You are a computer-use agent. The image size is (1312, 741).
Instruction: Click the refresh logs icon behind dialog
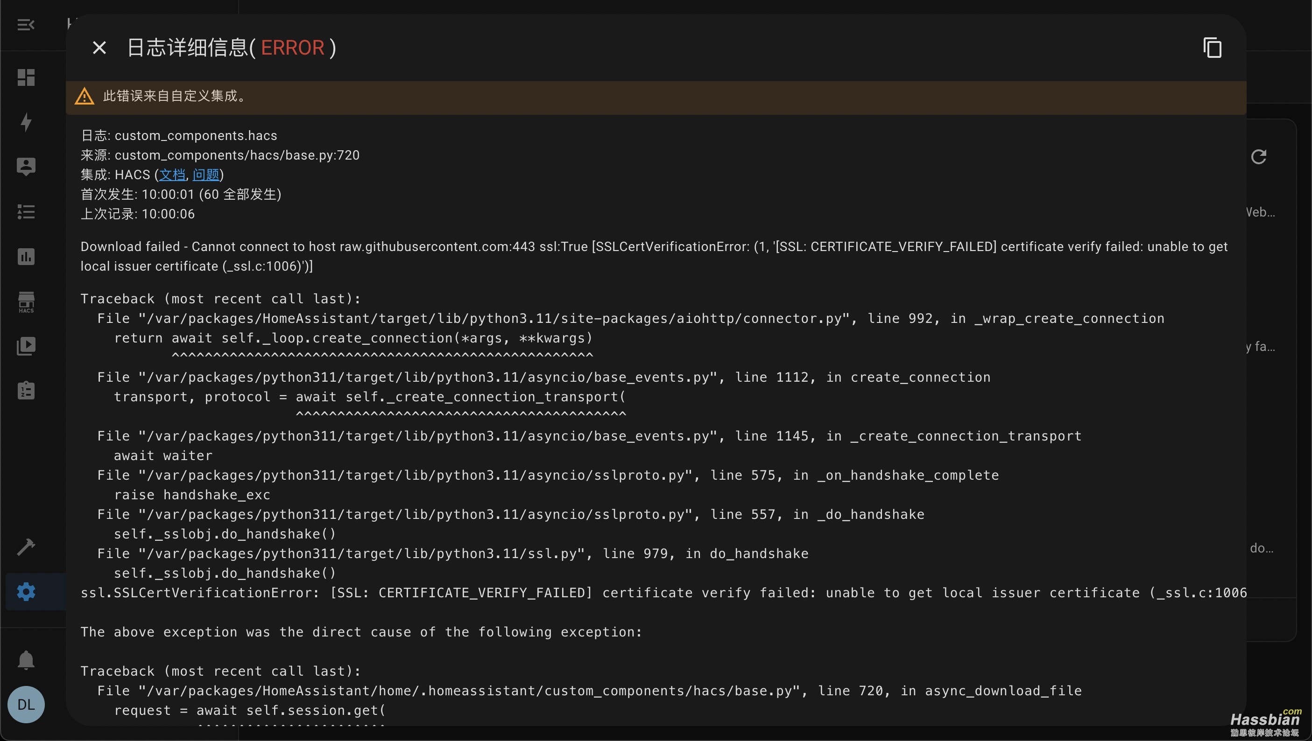pyautogui.click(x=1258, y=157)
